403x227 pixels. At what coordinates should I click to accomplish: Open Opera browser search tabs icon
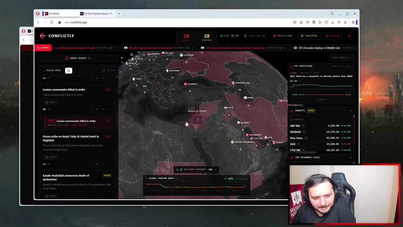pos(332,14)
